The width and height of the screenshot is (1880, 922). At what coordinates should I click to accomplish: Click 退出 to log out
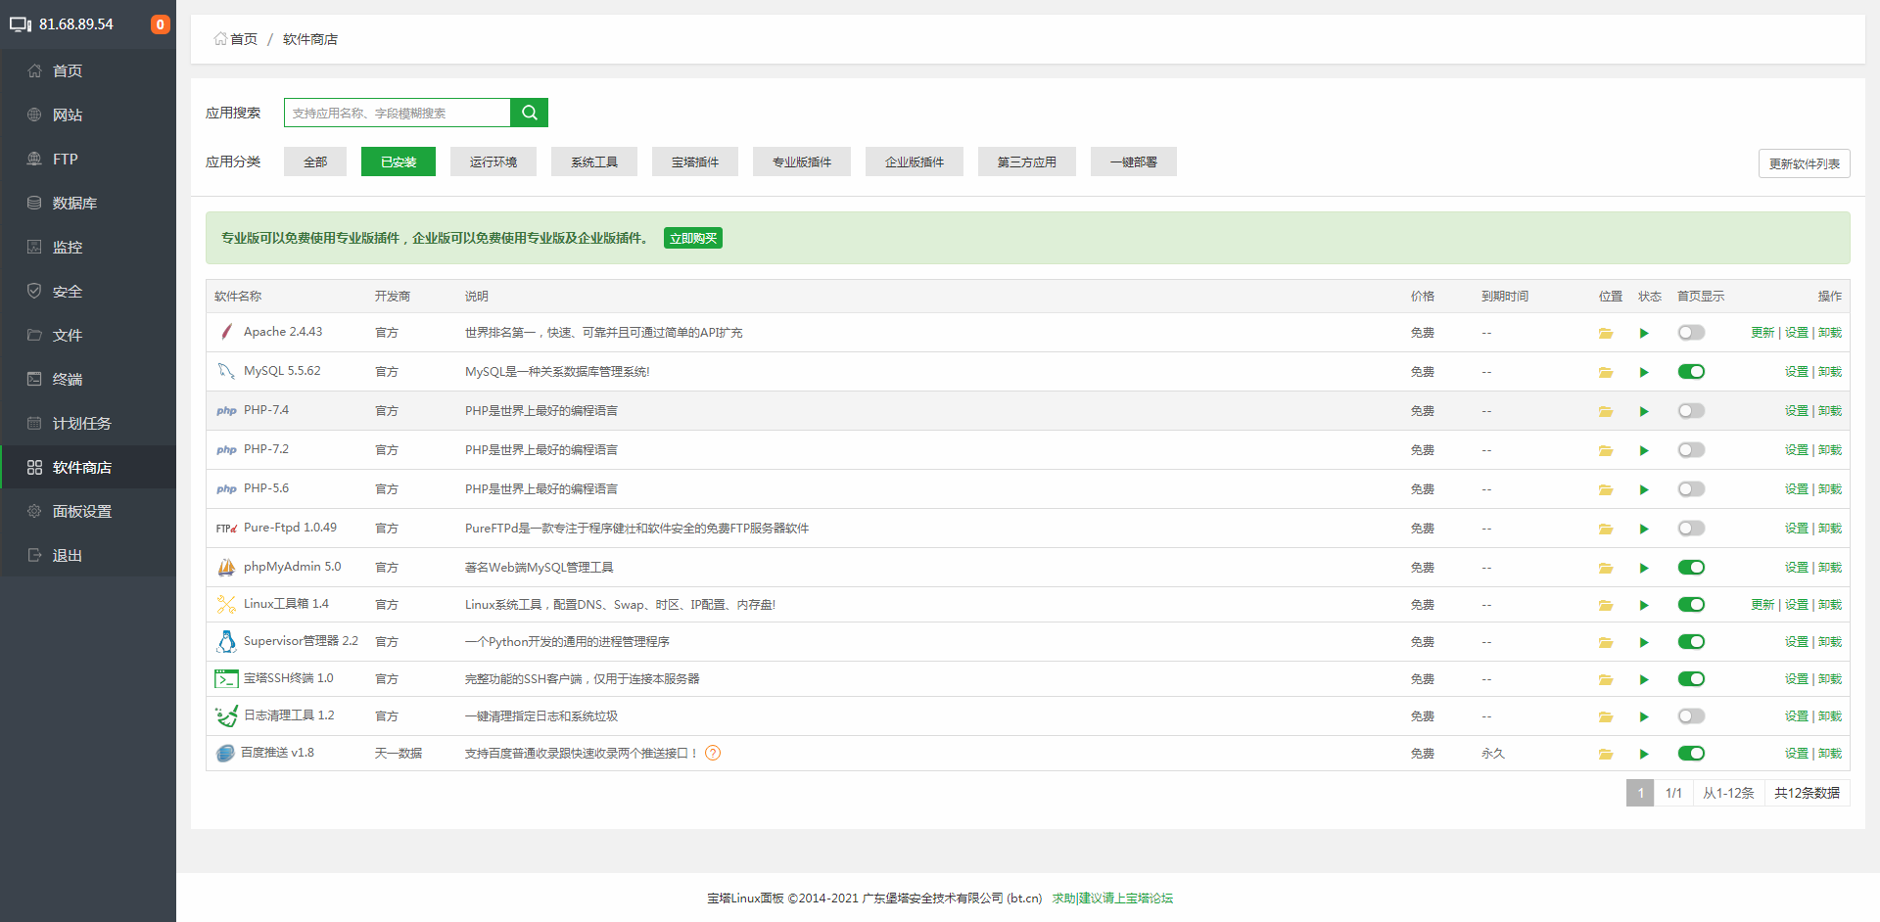(88, 555)
